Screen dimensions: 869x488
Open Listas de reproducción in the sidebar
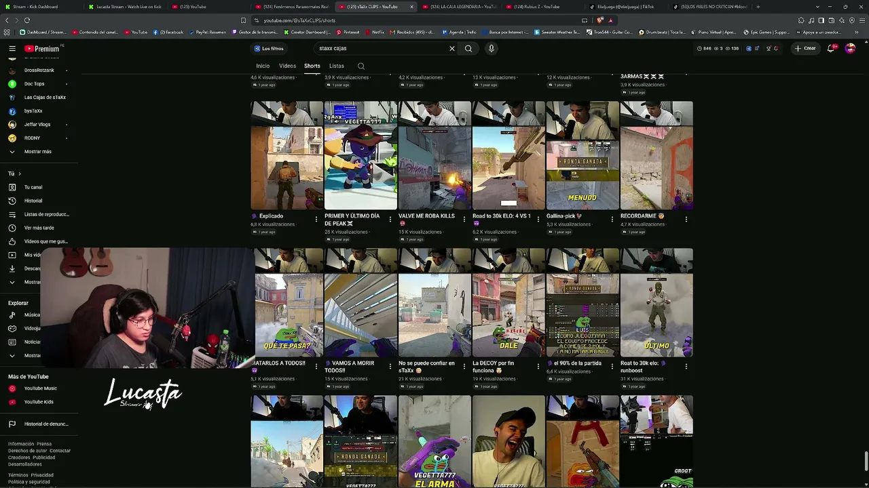point(38,214)
